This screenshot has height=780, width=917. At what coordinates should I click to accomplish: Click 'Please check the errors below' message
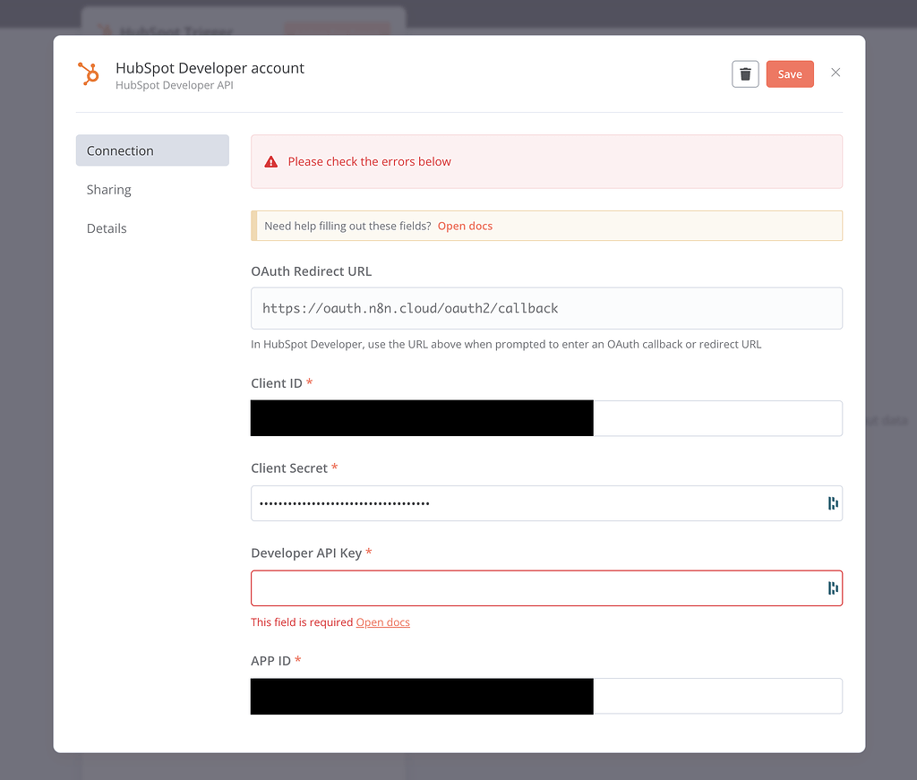pos(369,161)
